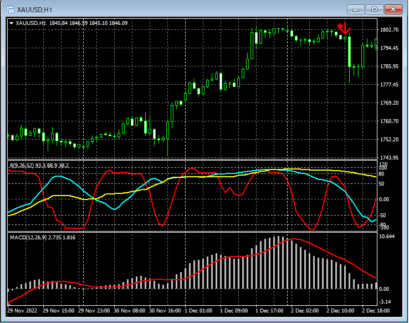
Task: Click the 1794.45 price scale label
Action: (x=389, y=48)
